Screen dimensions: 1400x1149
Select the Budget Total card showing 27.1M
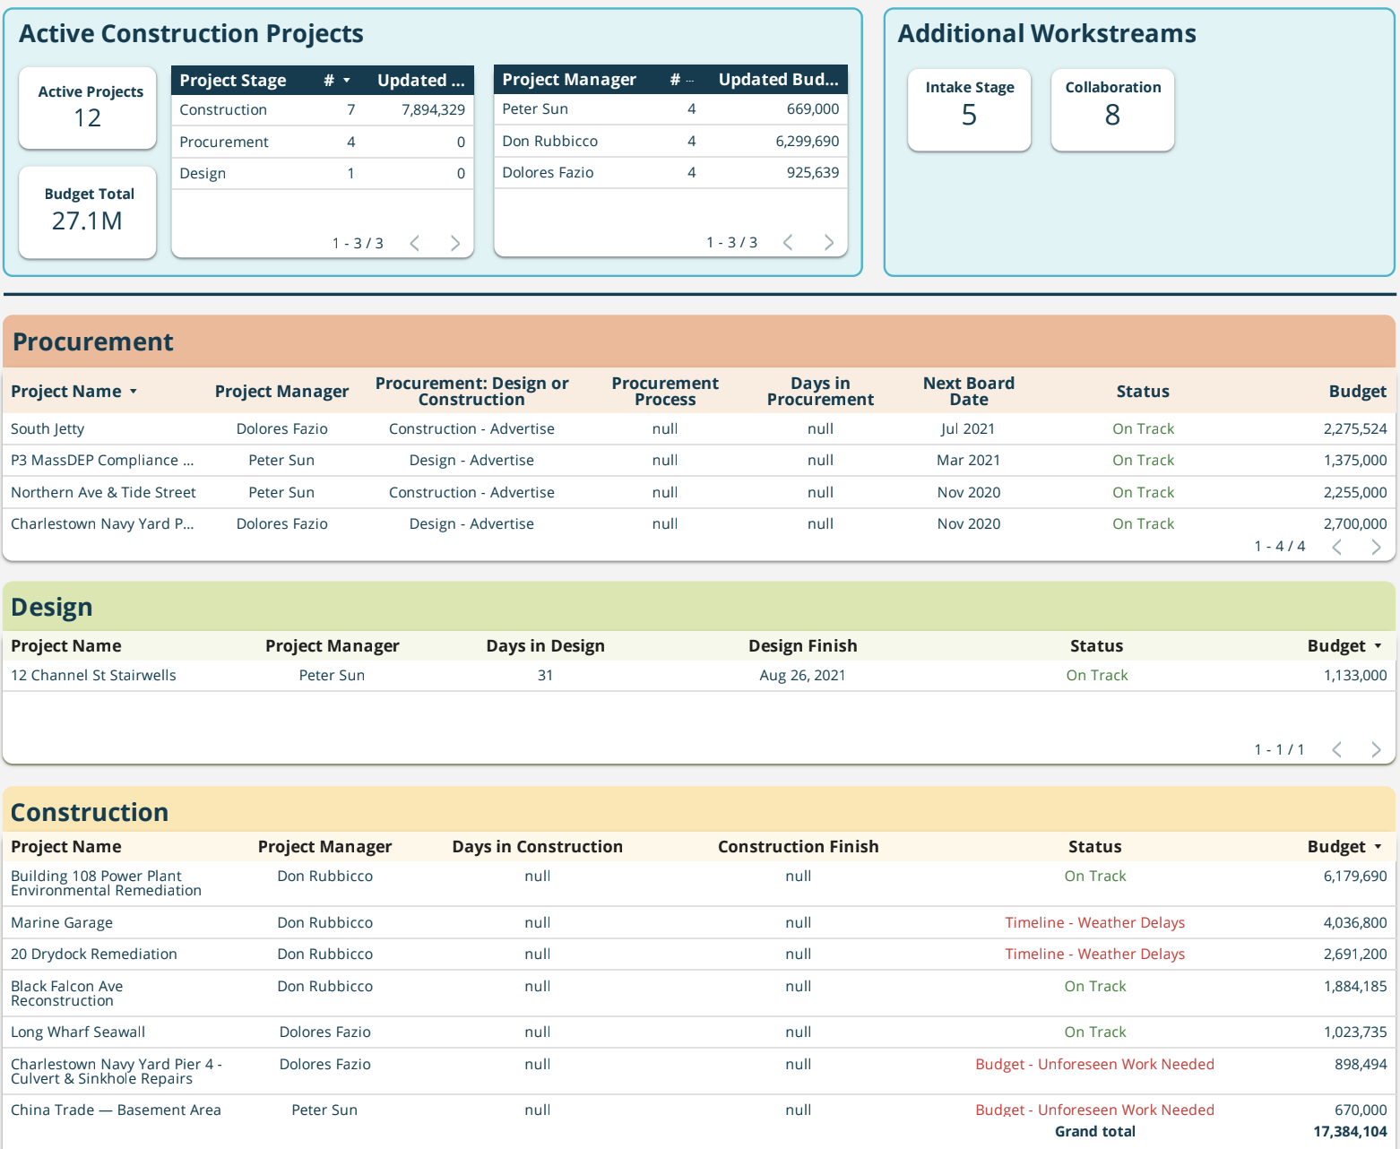click(x=88, y=212)
